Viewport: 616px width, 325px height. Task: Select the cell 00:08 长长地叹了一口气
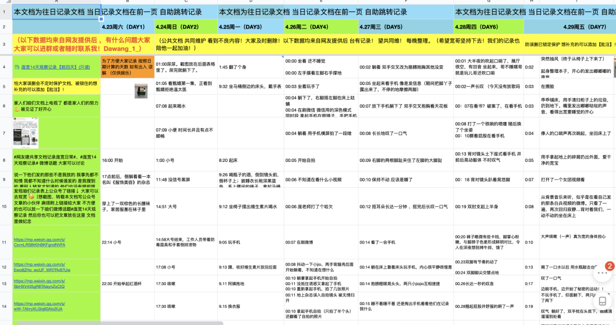point(406,133)
